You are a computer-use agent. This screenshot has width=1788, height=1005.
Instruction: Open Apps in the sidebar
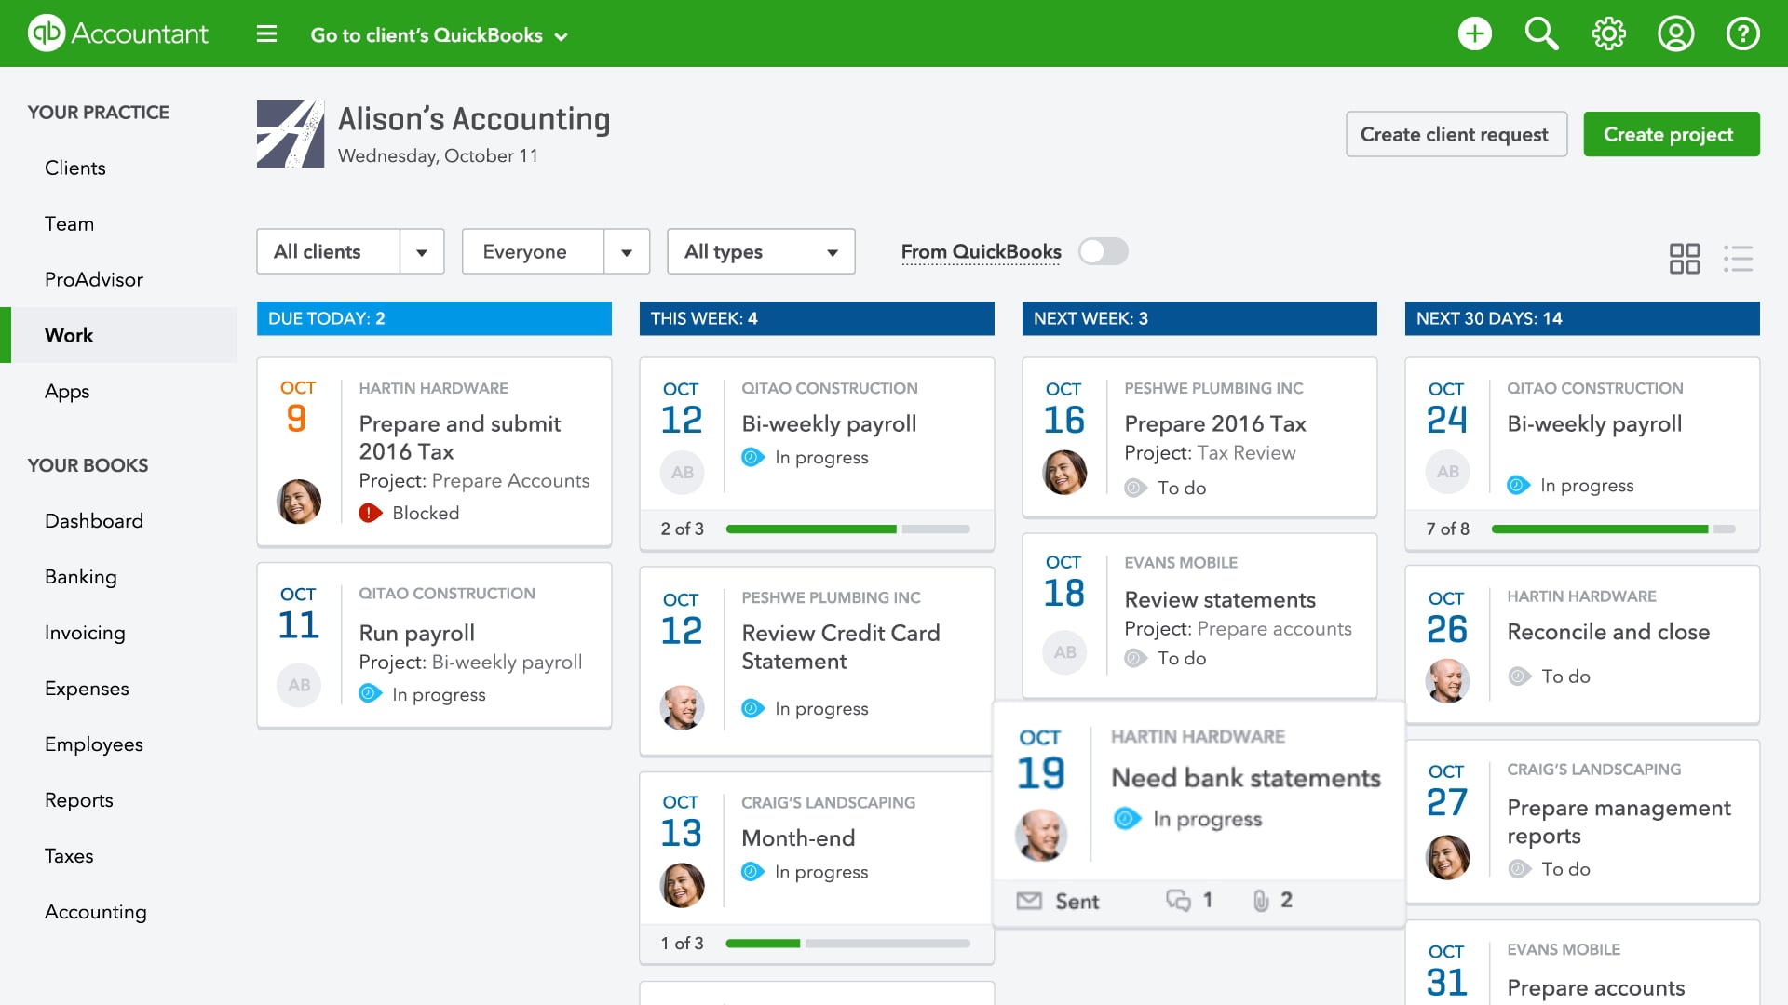67,391
